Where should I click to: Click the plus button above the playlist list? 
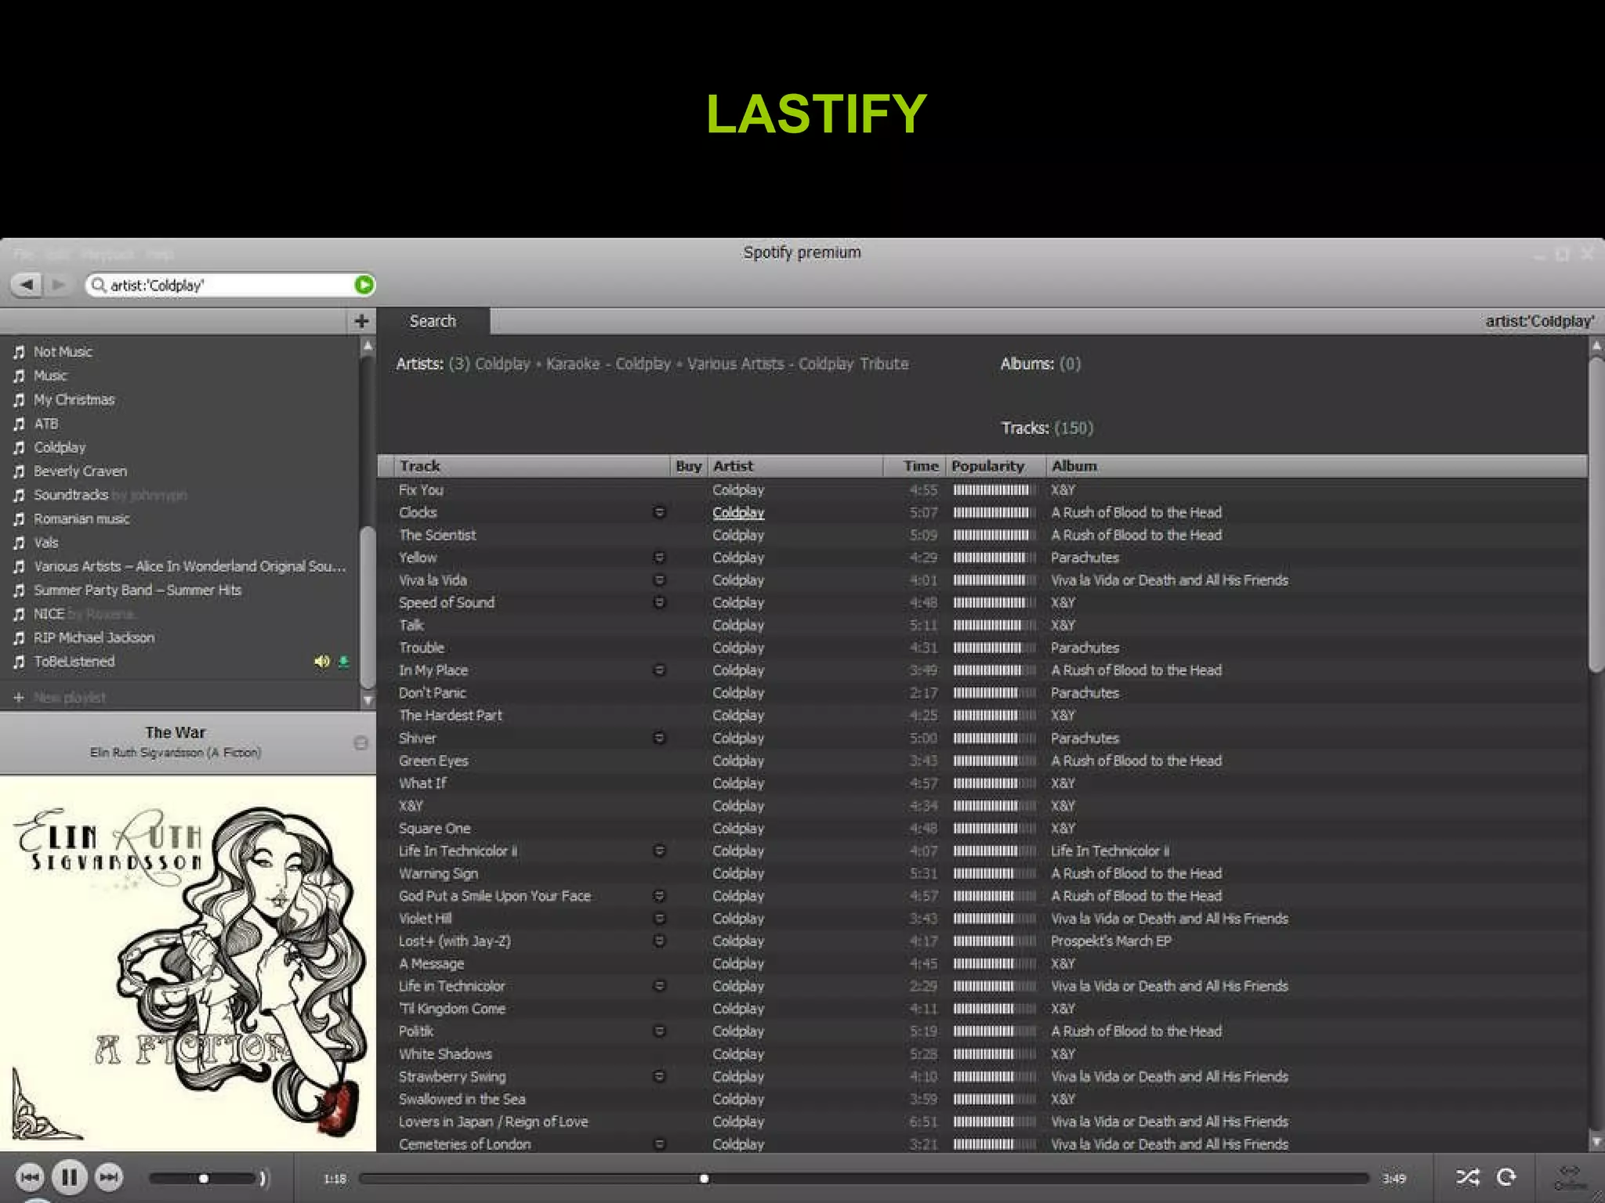(x=361, y=321)
